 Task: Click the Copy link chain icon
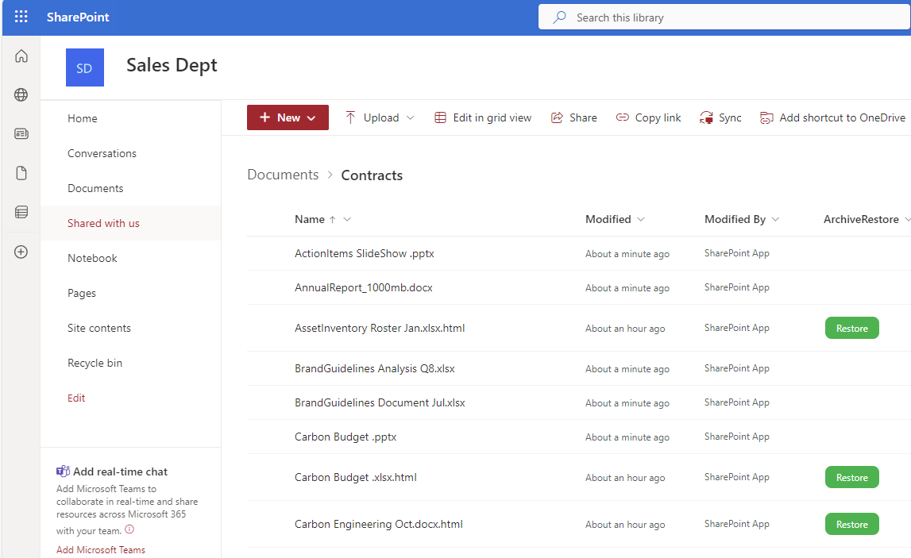tap(622, 117)
